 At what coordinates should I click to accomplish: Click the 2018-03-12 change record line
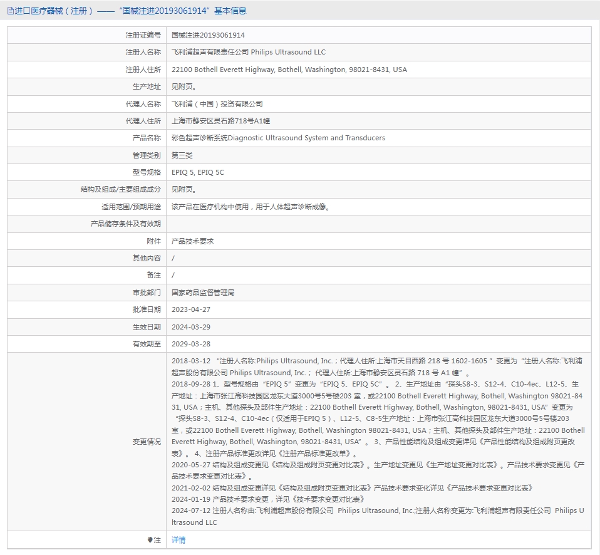[x=377, y=366]
